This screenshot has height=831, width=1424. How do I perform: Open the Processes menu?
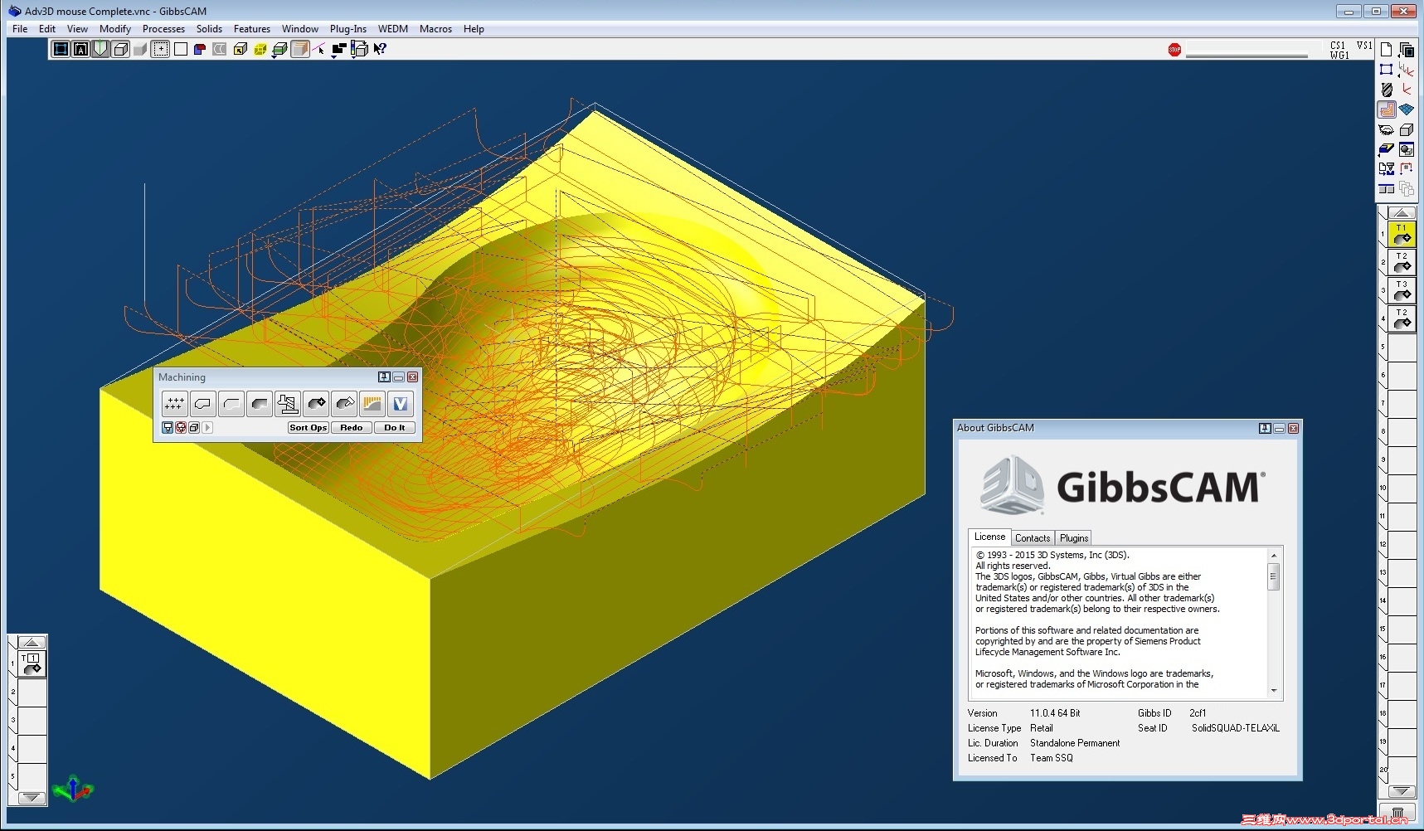pos(163,28)
